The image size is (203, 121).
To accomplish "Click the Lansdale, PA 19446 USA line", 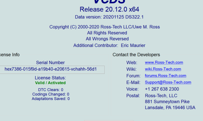I will coord(170,108).
